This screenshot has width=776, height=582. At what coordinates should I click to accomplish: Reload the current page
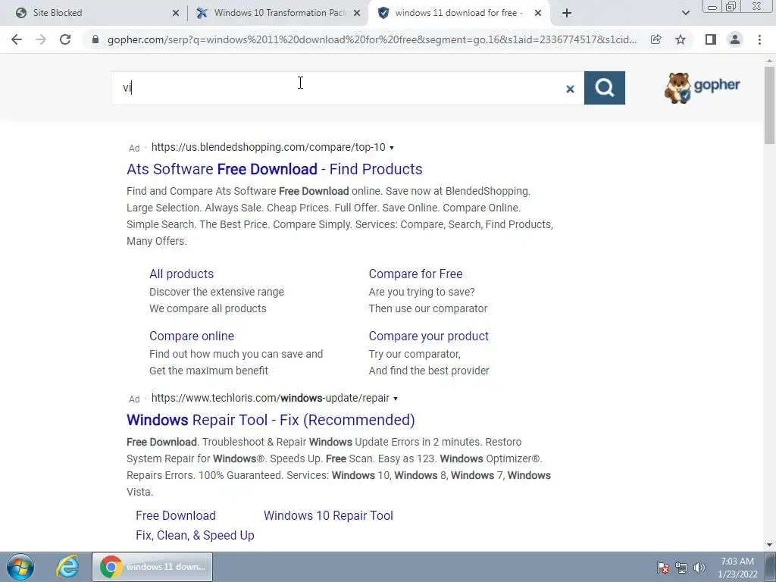click(x=65, y=39)
